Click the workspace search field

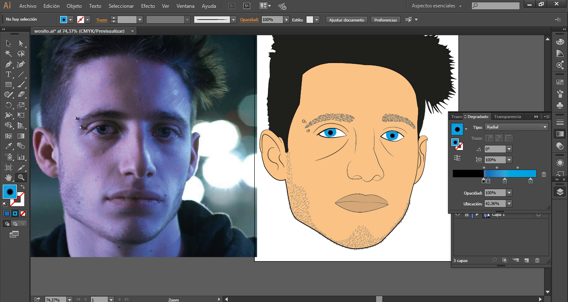[x=495, y=6]
